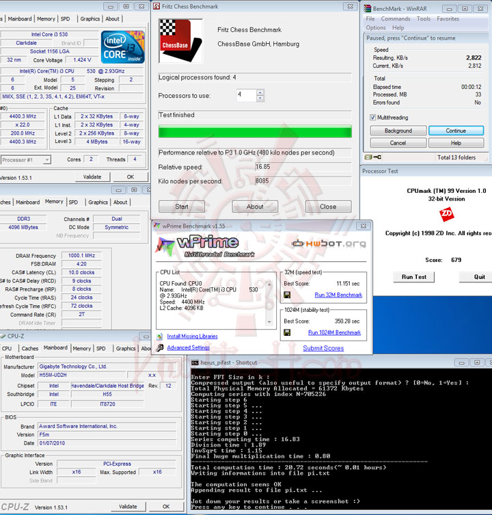Click the green Fritz benchmark progress bar
Viewport: 492px width, 515px height.
pyautogui.click(x=255, y=131)
